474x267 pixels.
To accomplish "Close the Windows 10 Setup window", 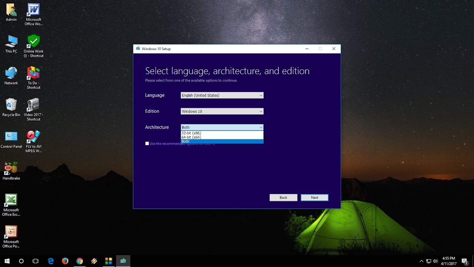I will pyautogui.click(x=334, y=49).
